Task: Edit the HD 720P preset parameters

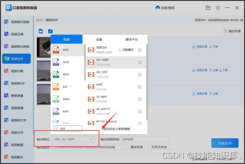Action: 140,74
